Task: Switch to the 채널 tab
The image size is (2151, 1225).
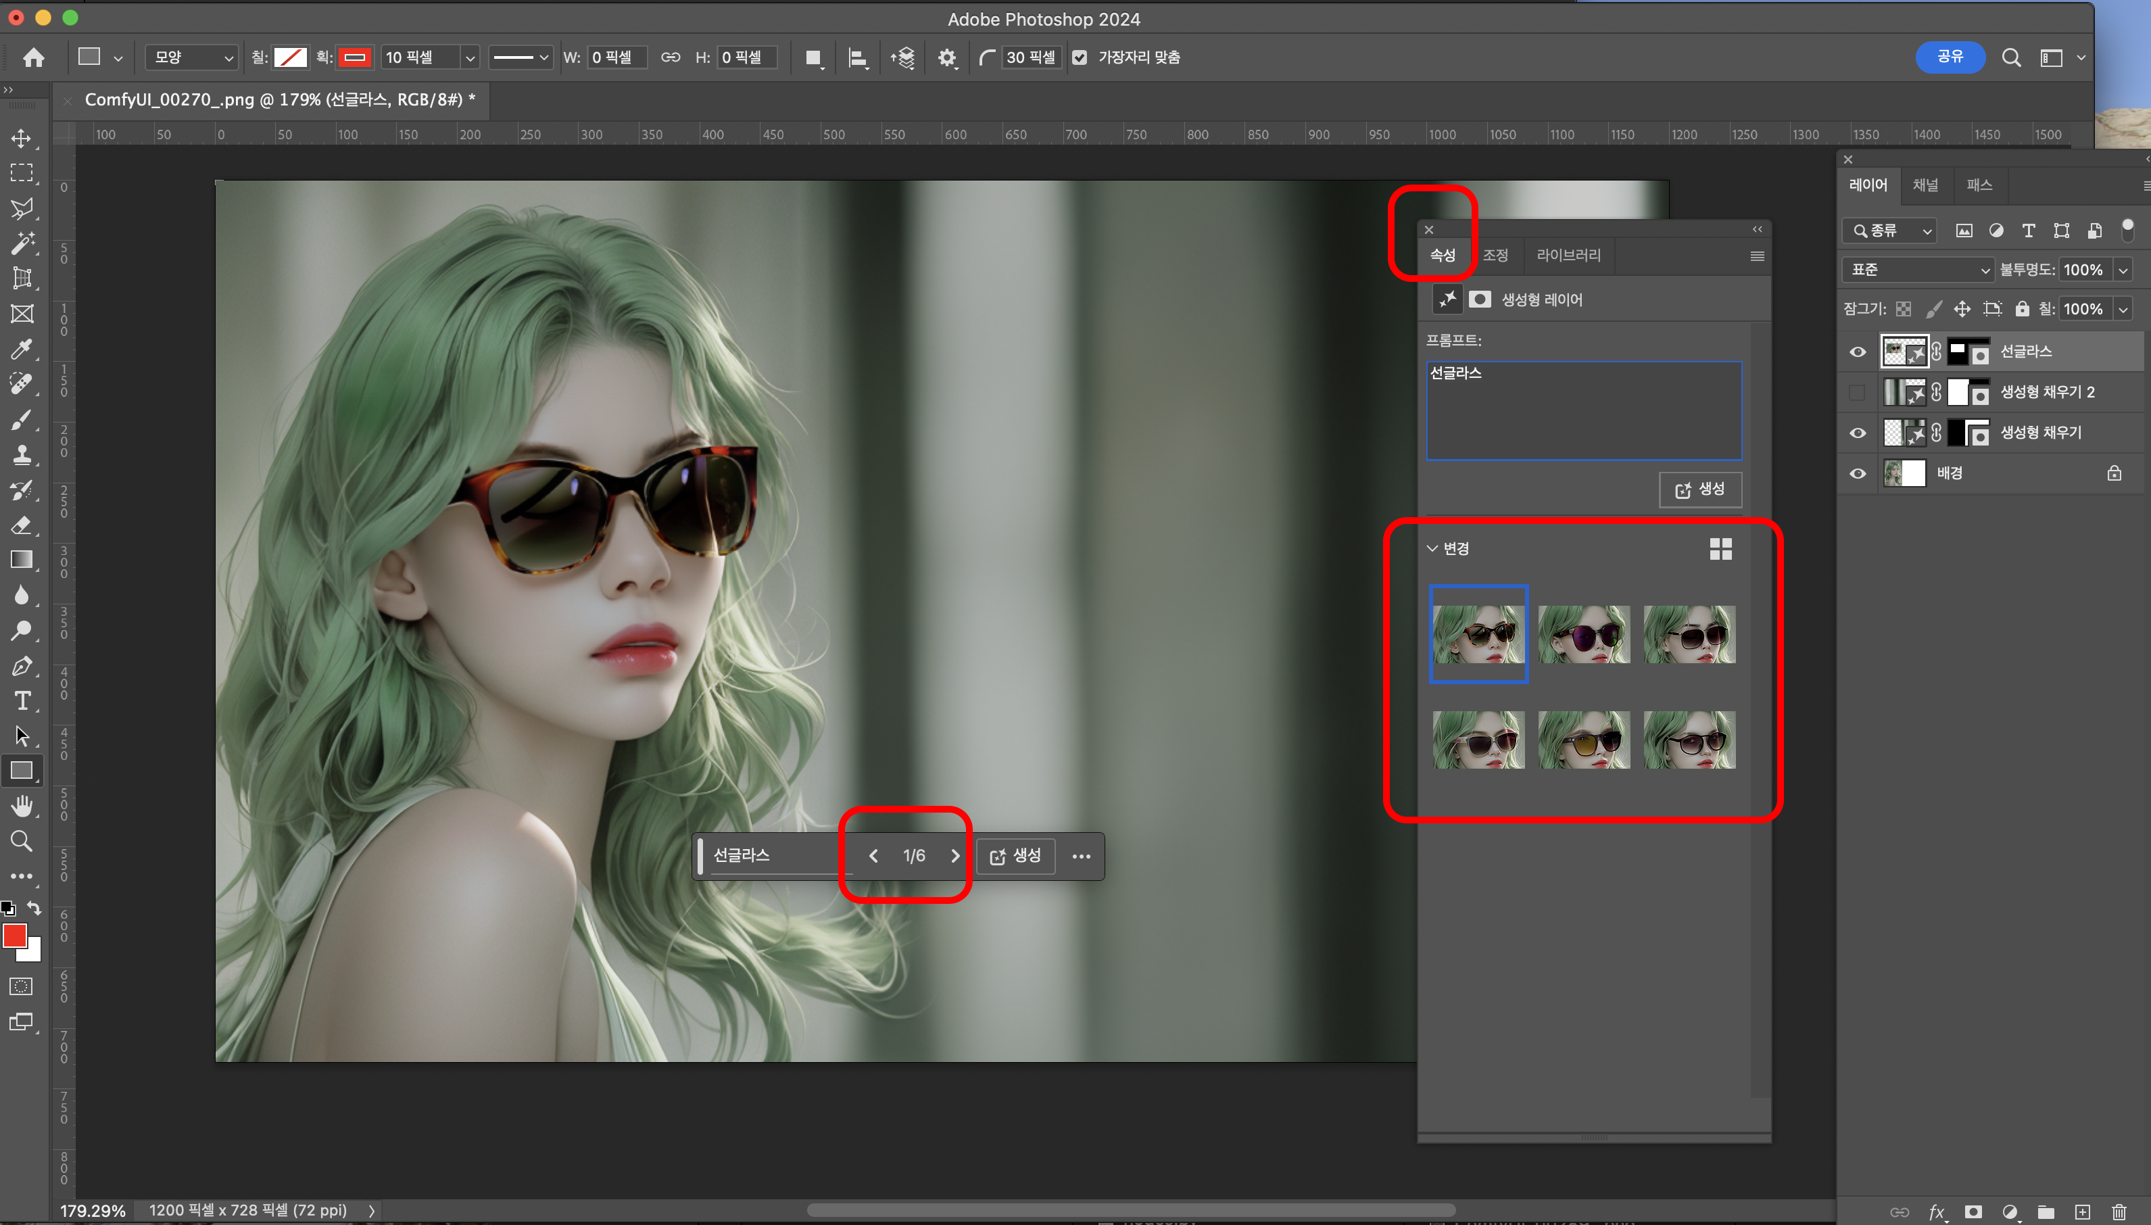Action: coord(1925,185)
